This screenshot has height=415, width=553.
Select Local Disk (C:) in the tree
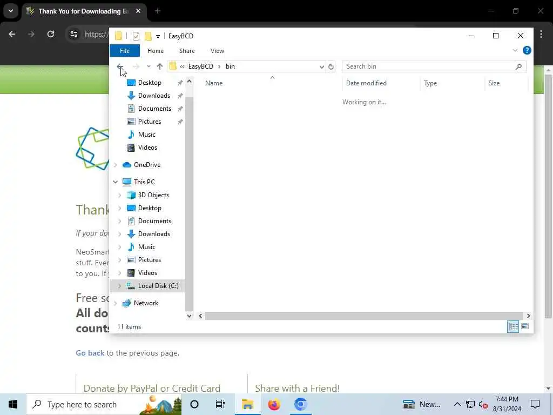coord(158,286)
